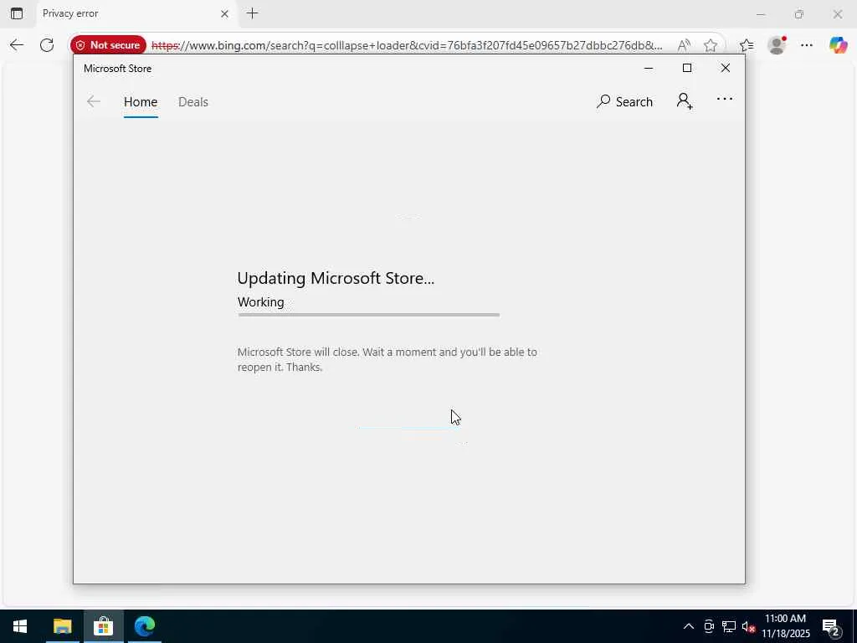Click the Edge taskbar icon
Image resolution: width=857 pixels, height=643 pixels.
(145, 626)
